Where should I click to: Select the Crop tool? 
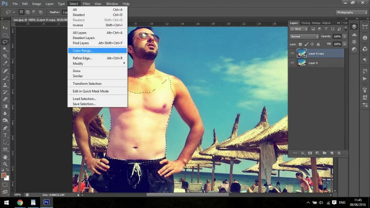[5, 56]
